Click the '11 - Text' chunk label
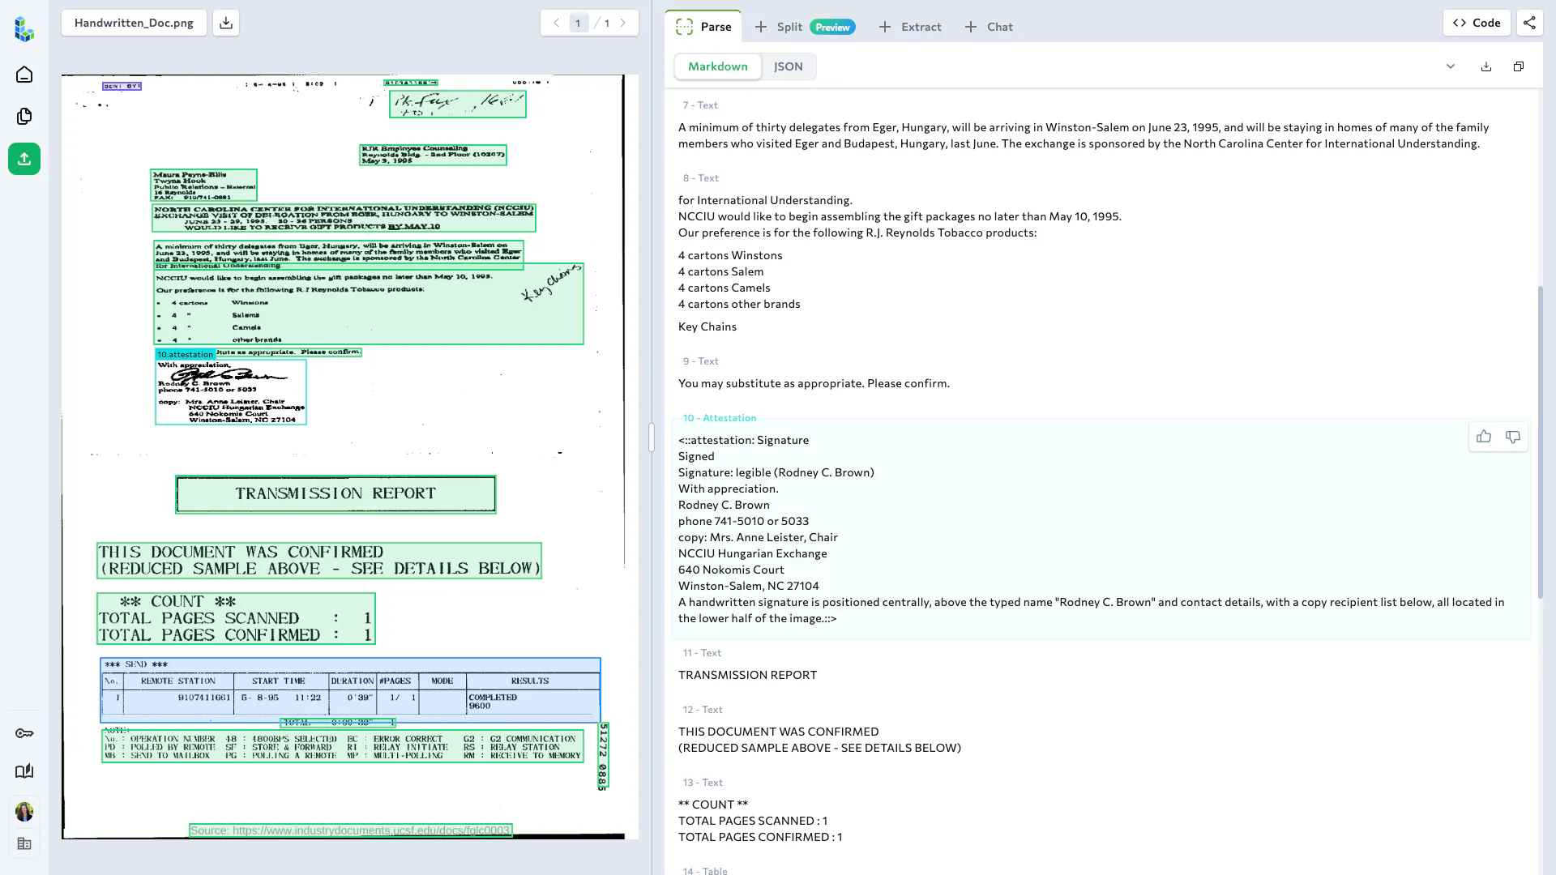 point(702,653)
